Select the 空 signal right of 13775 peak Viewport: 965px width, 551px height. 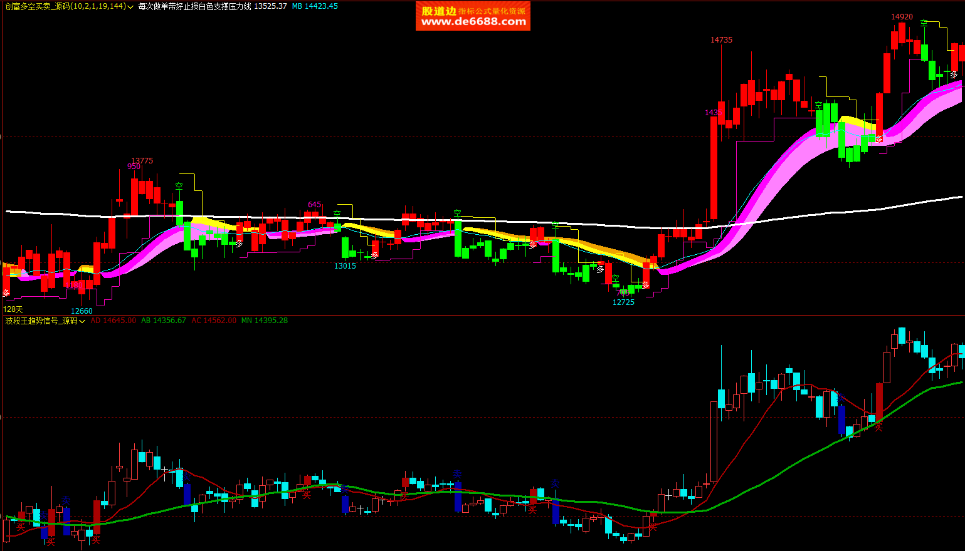click(179, 187)
